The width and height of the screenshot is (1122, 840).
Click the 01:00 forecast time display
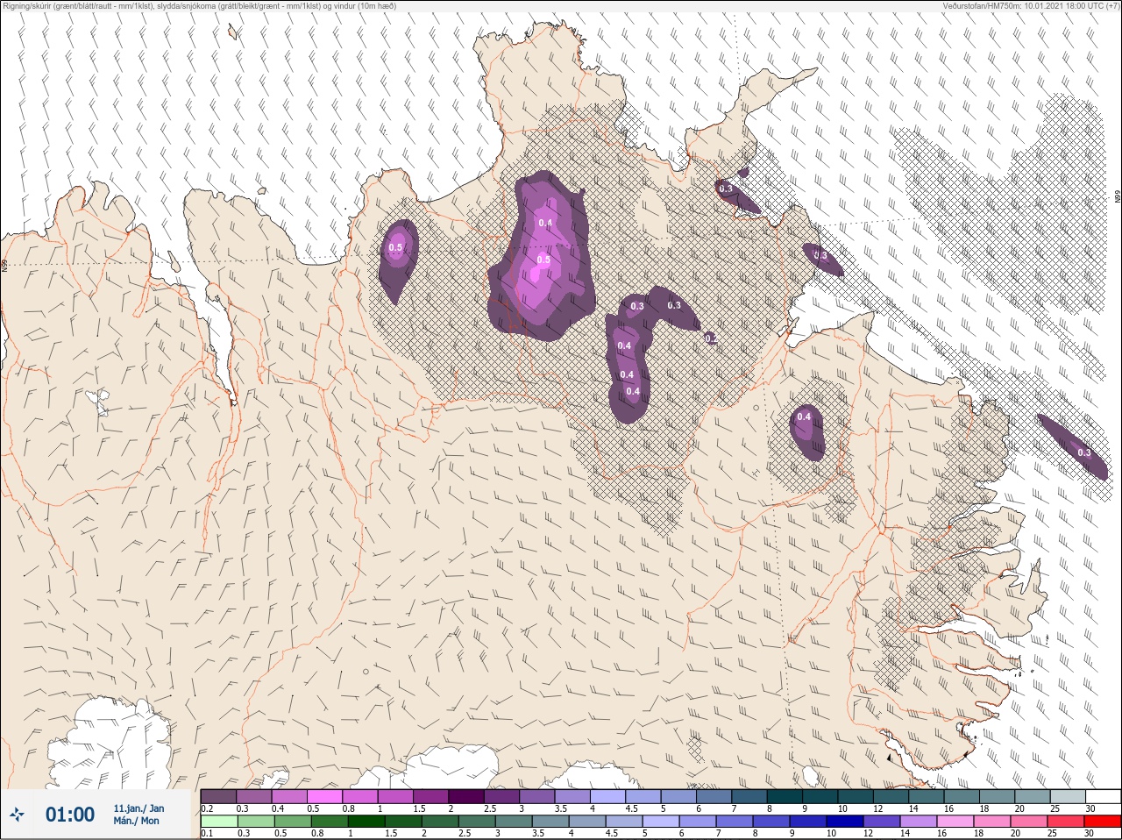pos(70,815)
